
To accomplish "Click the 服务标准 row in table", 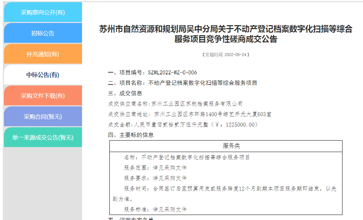I will coord(155,210).
